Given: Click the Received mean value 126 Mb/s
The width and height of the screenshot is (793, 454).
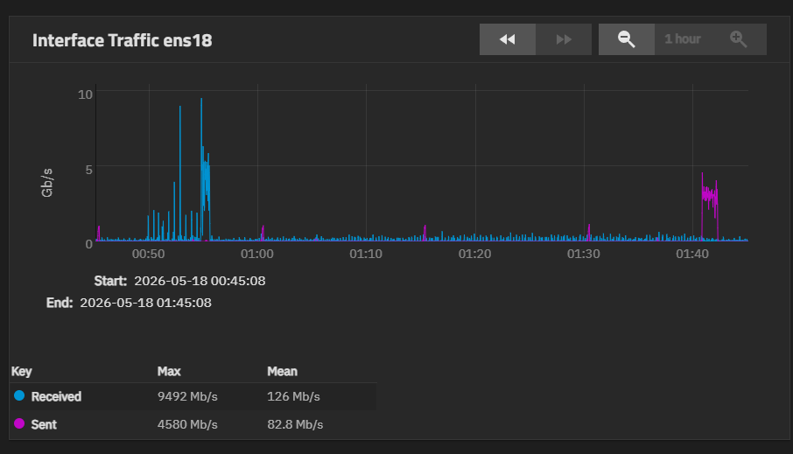Looking at the screenshot, I should coord(293,396).
